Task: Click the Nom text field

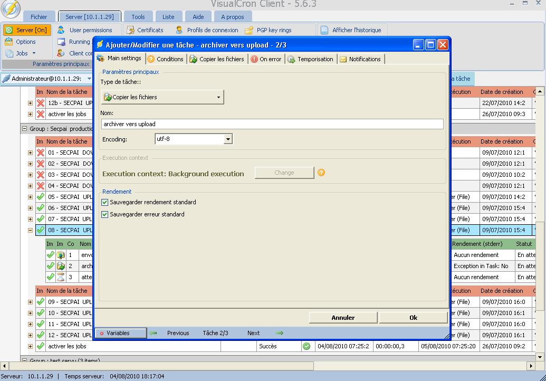Action: coord(272,124)
